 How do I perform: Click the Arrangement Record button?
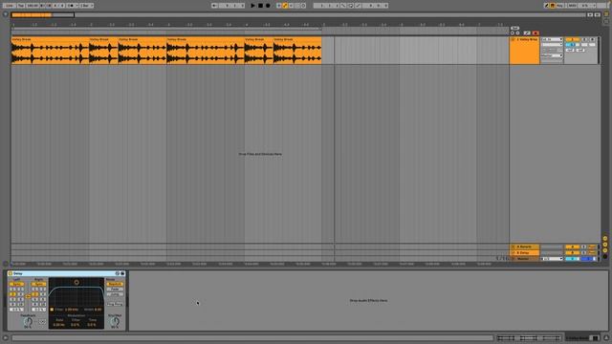coord(268,6)
